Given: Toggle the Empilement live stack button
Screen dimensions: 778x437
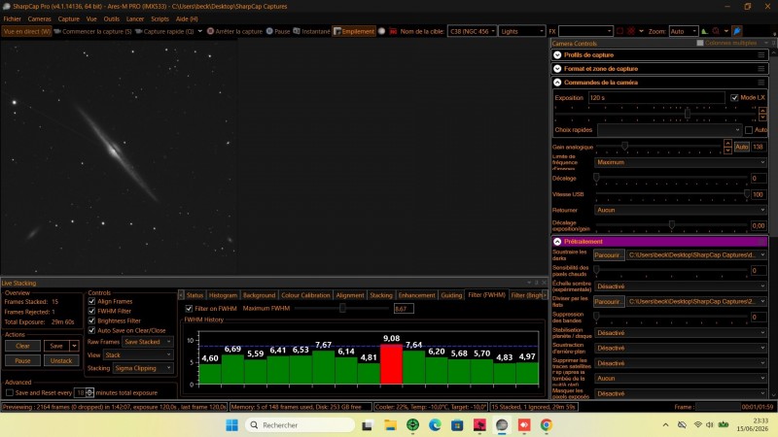Looking at the screenshot, I should [x=354, y=31].
